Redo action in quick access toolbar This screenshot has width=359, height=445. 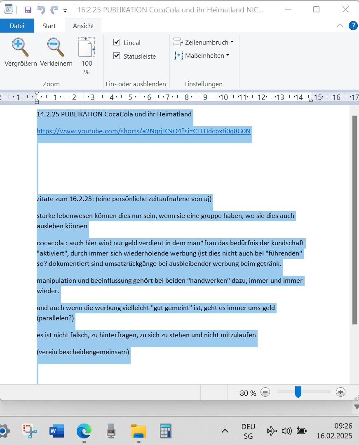click(54, 10)
